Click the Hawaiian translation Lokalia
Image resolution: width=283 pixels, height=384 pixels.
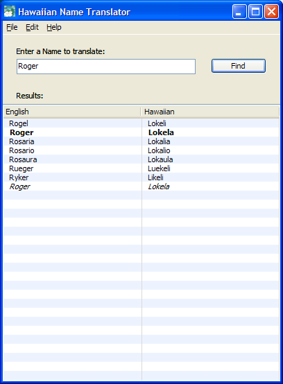click(159, 141)
